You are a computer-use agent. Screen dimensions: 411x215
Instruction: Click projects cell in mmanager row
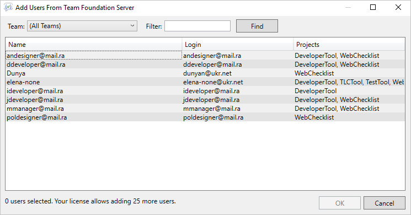337,109
